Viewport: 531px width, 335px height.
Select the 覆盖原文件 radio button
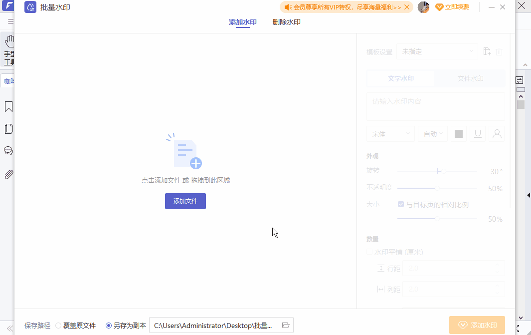58,325
